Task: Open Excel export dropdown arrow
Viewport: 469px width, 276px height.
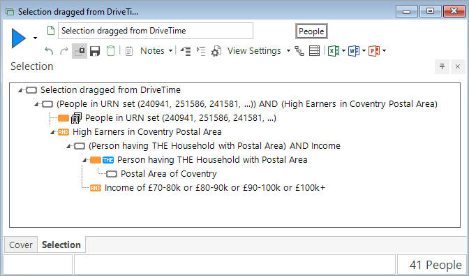Action: click(x=343, y=51)
